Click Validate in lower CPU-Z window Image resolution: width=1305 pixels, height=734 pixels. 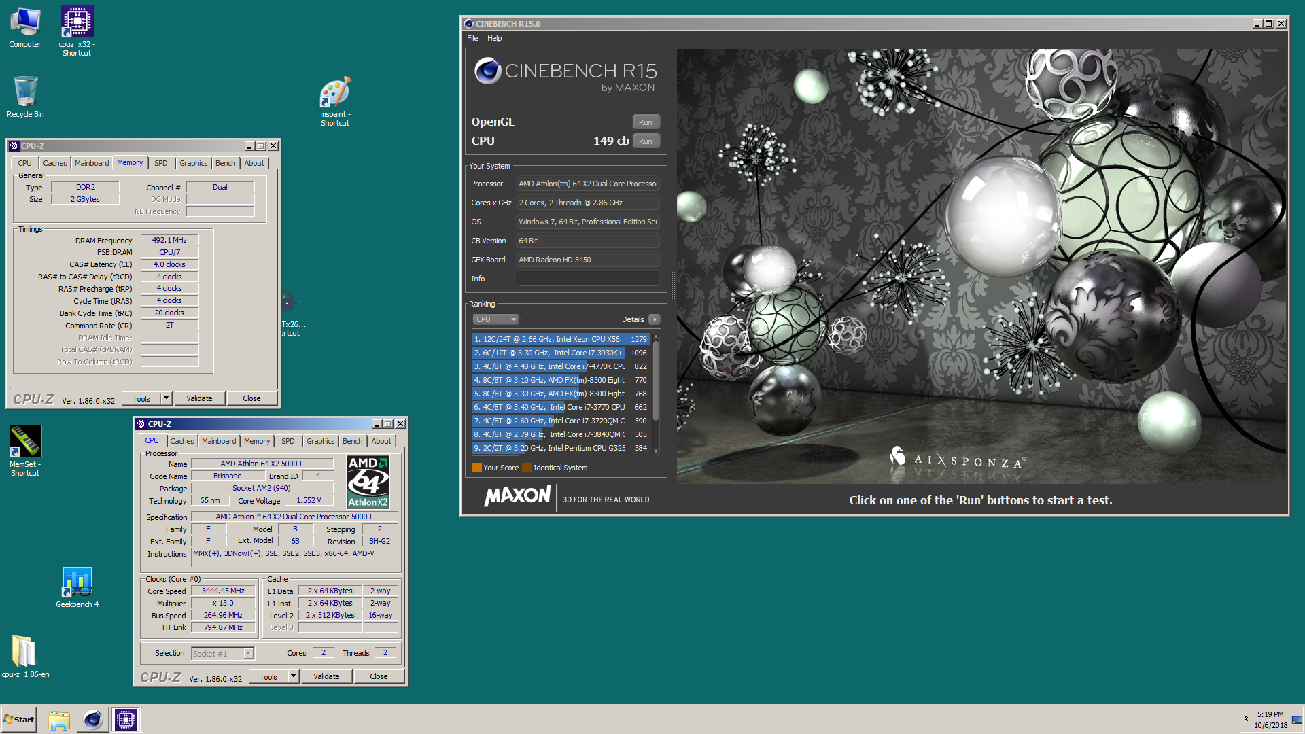326,677
